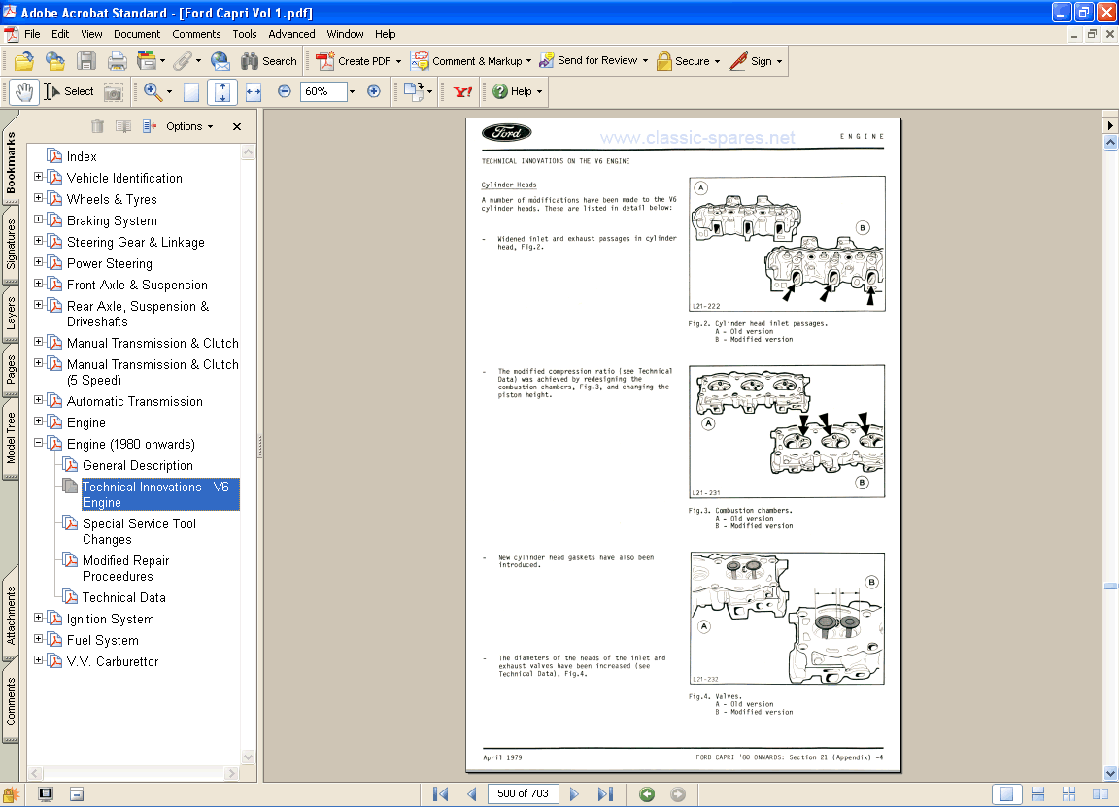
Task: Open the Special Service Tool Changes bookmark
Action: click(x=139, y=531)
